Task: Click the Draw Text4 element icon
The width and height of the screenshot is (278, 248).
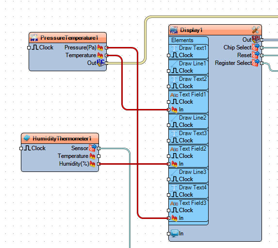Action: 174,187
